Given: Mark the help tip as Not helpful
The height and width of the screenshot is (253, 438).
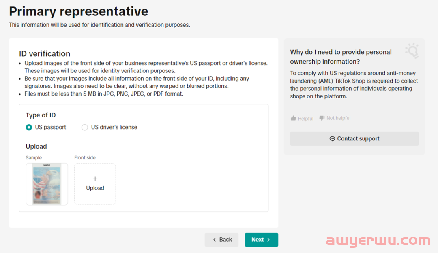Looking at the screenshot, I should 335,118.
